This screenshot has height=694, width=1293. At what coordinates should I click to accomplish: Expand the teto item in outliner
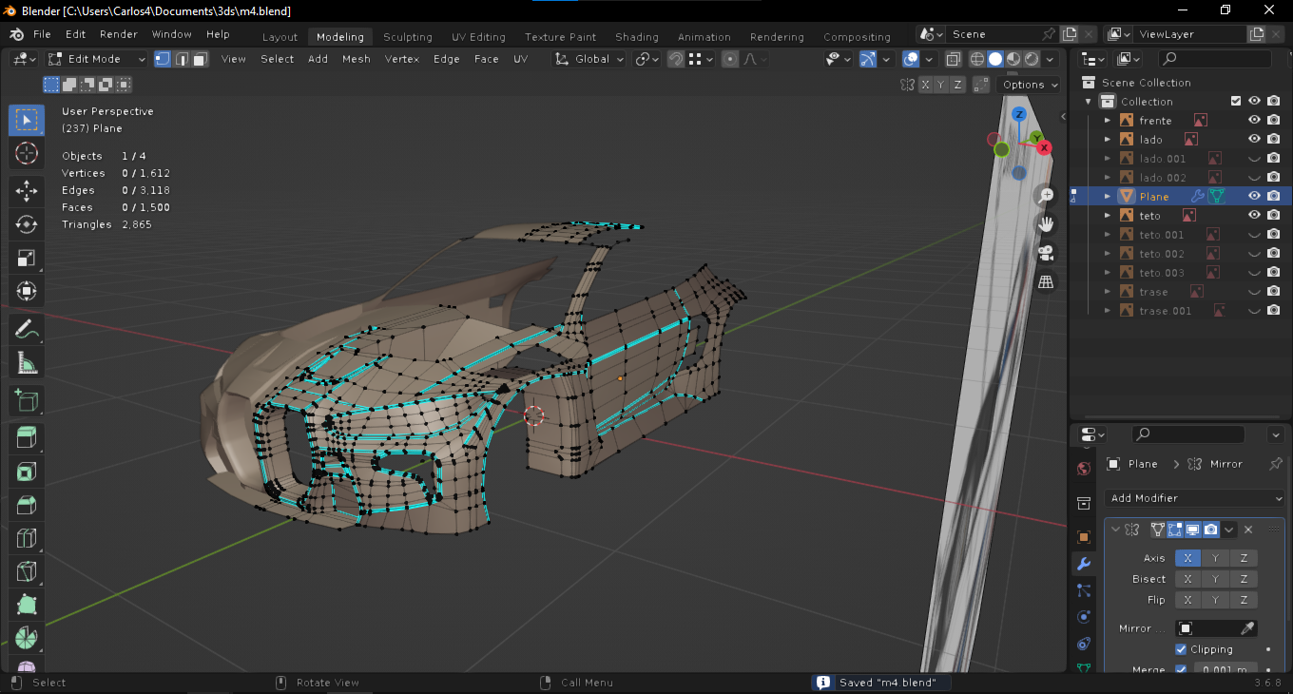pyautogui.click(x=1108, y=216)
